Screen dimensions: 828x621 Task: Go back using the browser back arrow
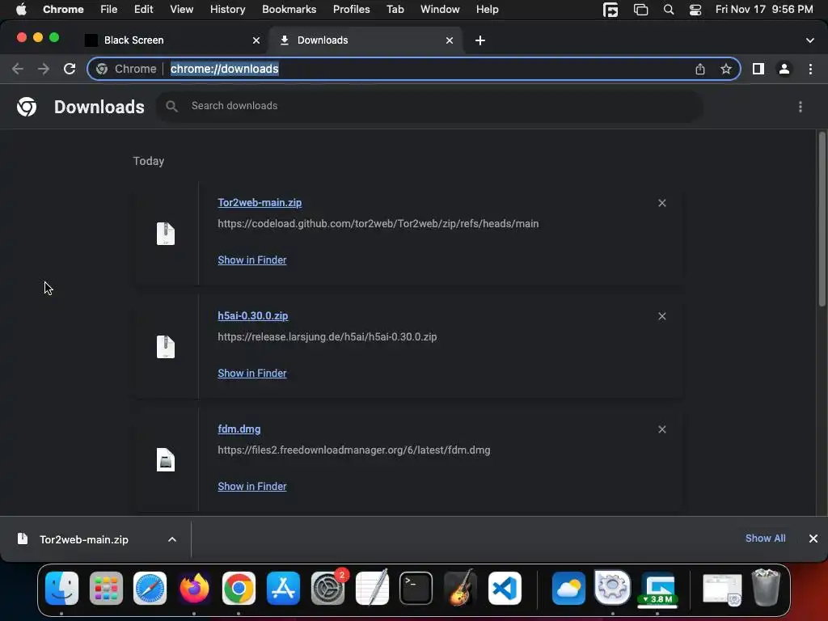[x=18, y=69]
